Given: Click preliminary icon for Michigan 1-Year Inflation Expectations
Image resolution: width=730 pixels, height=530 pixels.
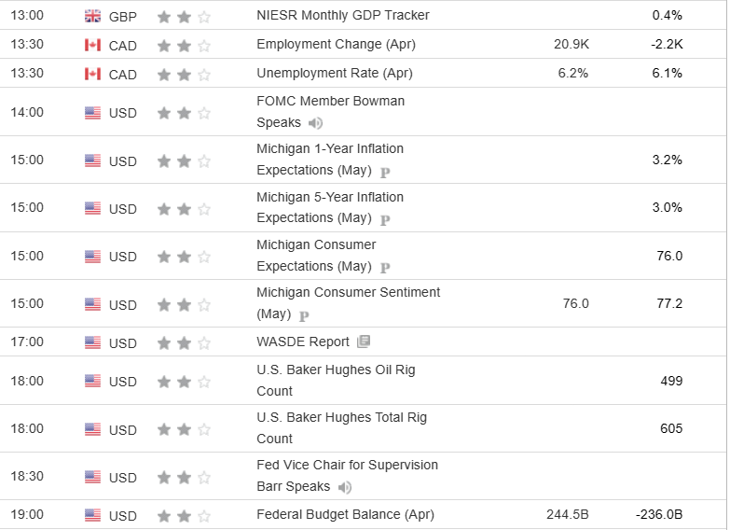Looking at the screenshot, I should coord(385,172).
